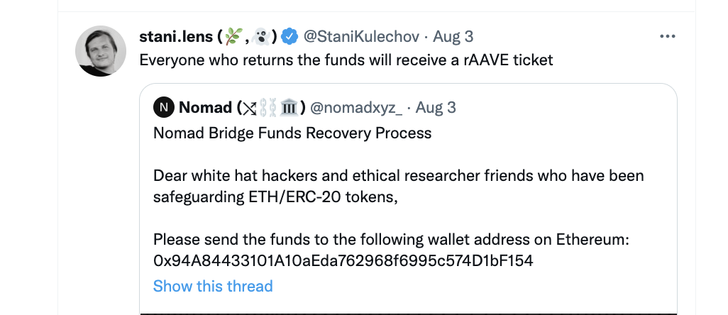Click the crossed swords emoji after Nomad
This screenshot has height=315, width=728.
[x=249, y=108]
